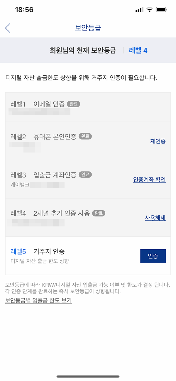The image size is (176, 381).
Task: Tap the 완료 badge on 휴대폰 본인인증
Action: point(86,136)
